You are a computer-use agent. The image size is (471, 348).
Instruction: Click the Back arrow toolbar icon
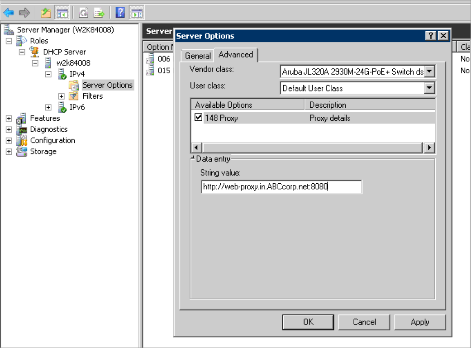9,13
